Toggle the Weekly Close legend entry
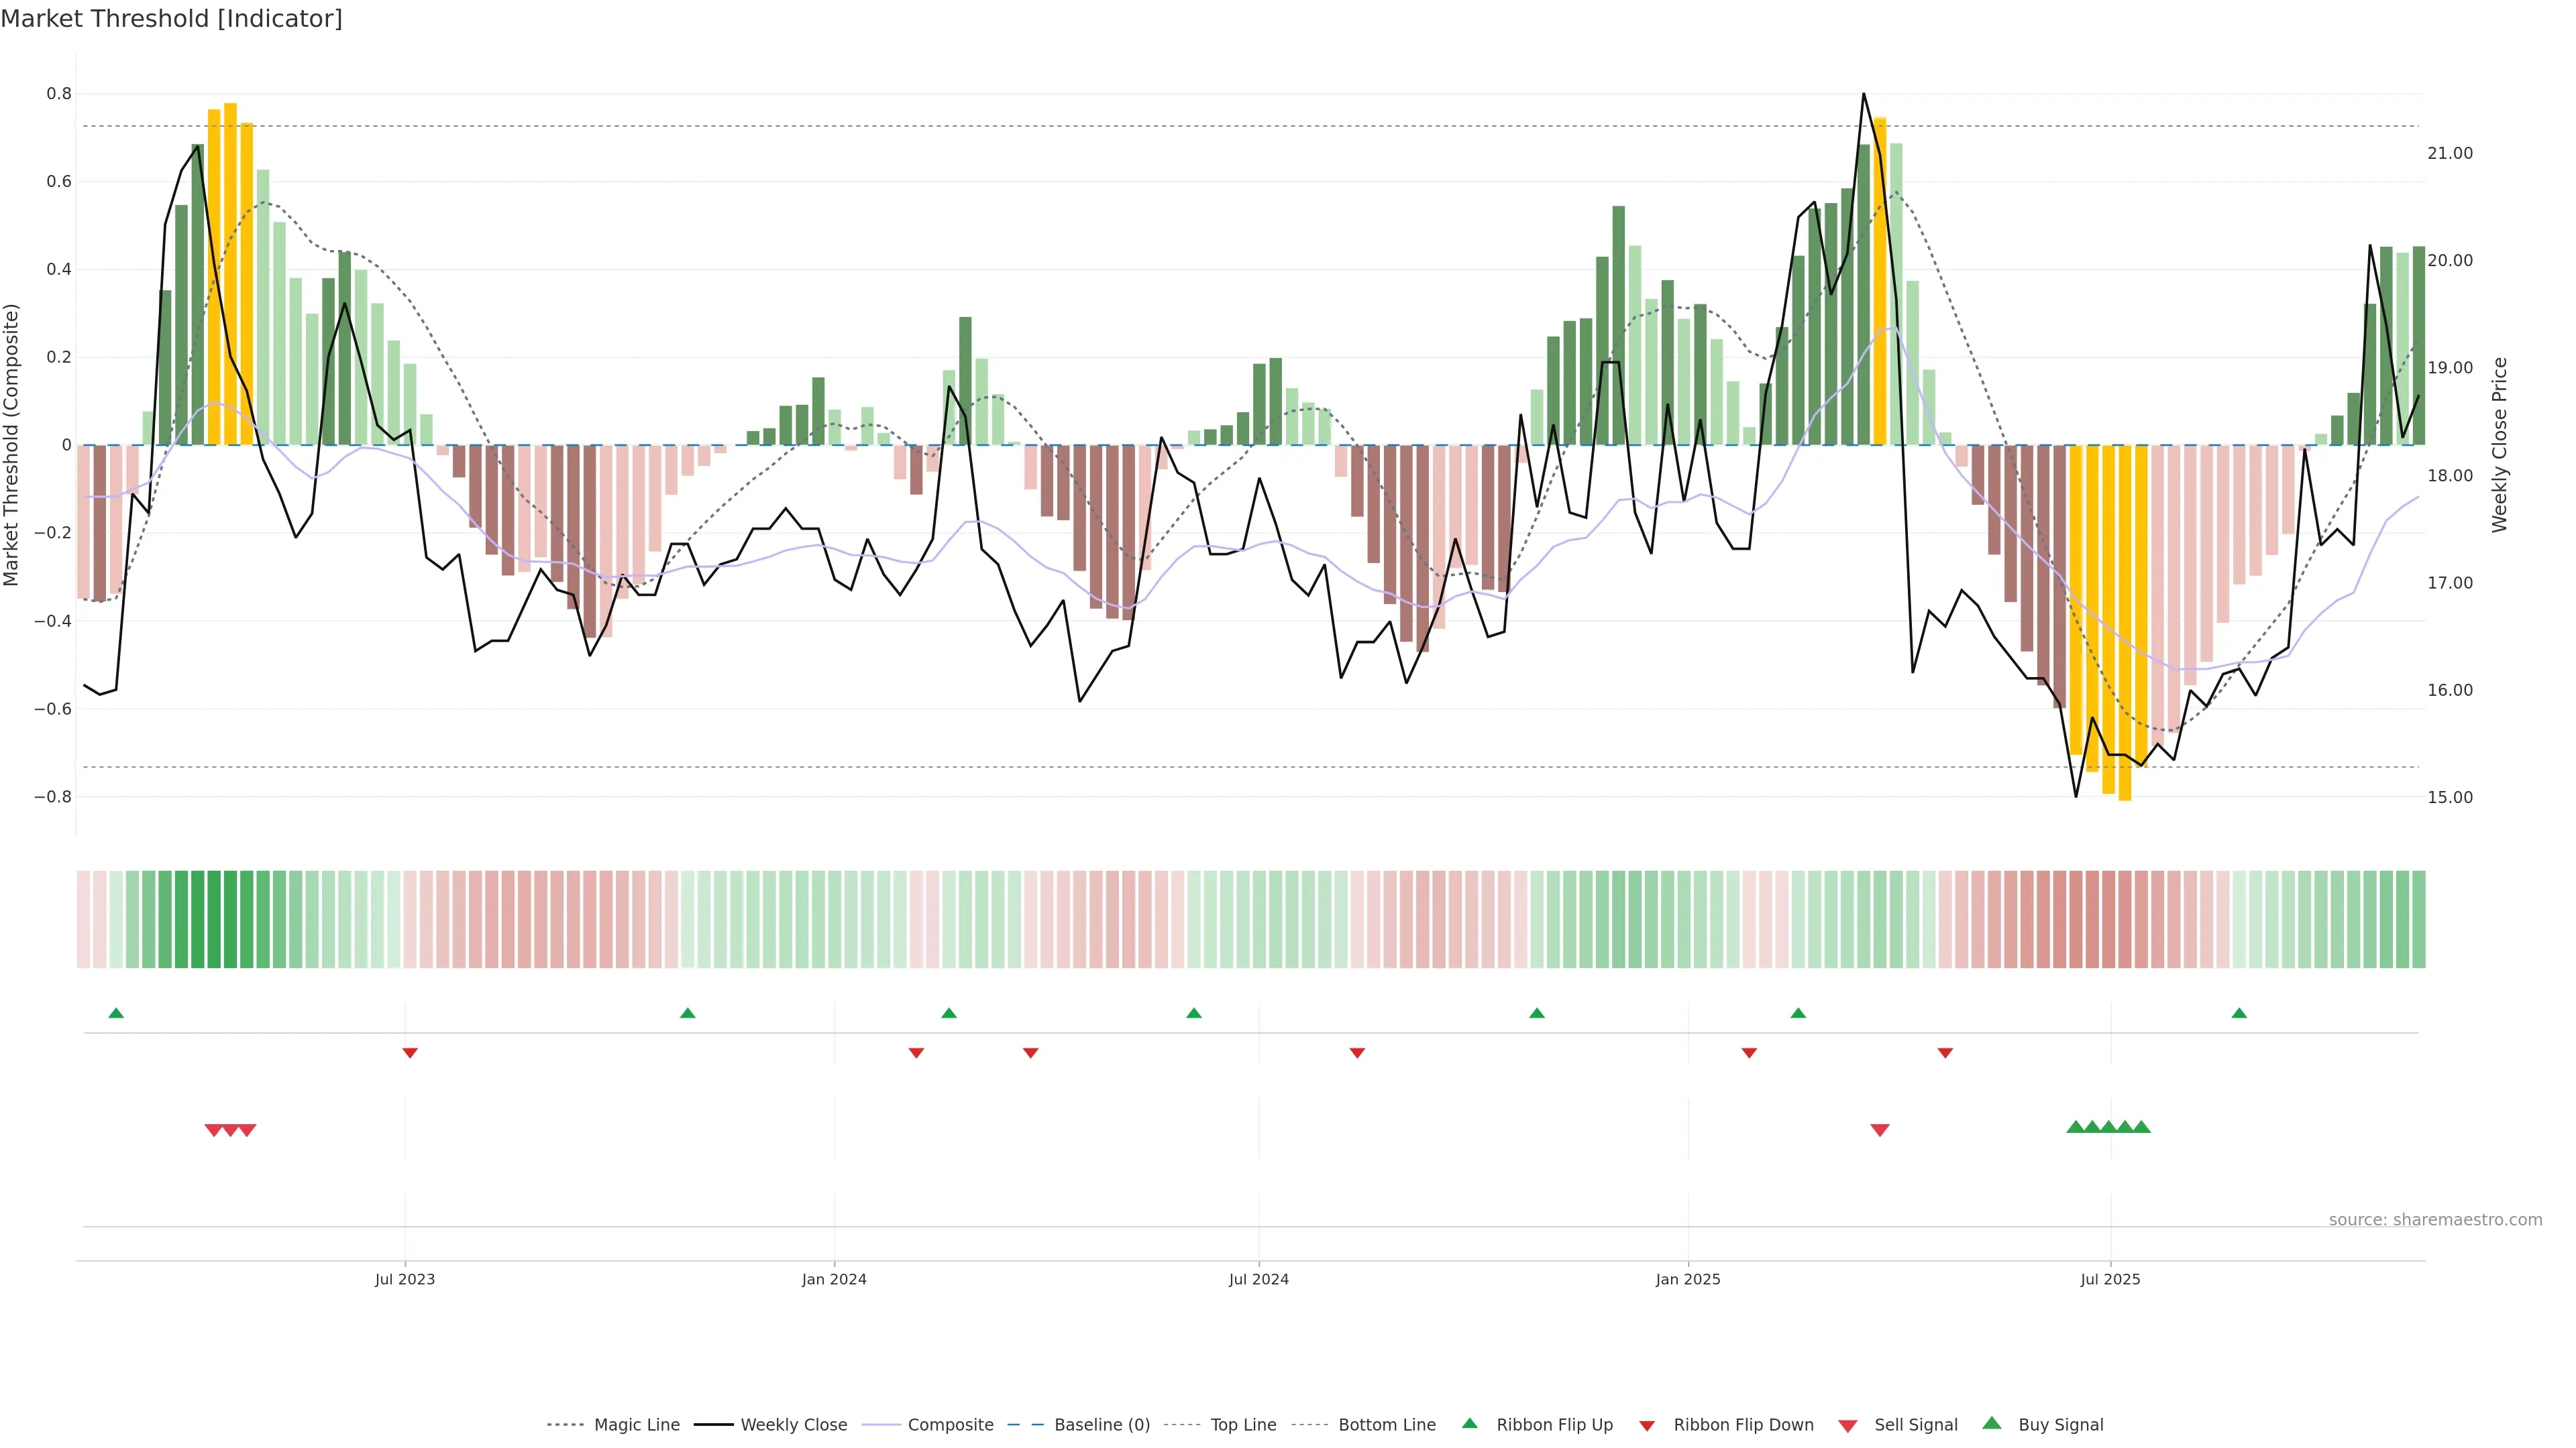 pyautogui.click(x=793, y=1425)
